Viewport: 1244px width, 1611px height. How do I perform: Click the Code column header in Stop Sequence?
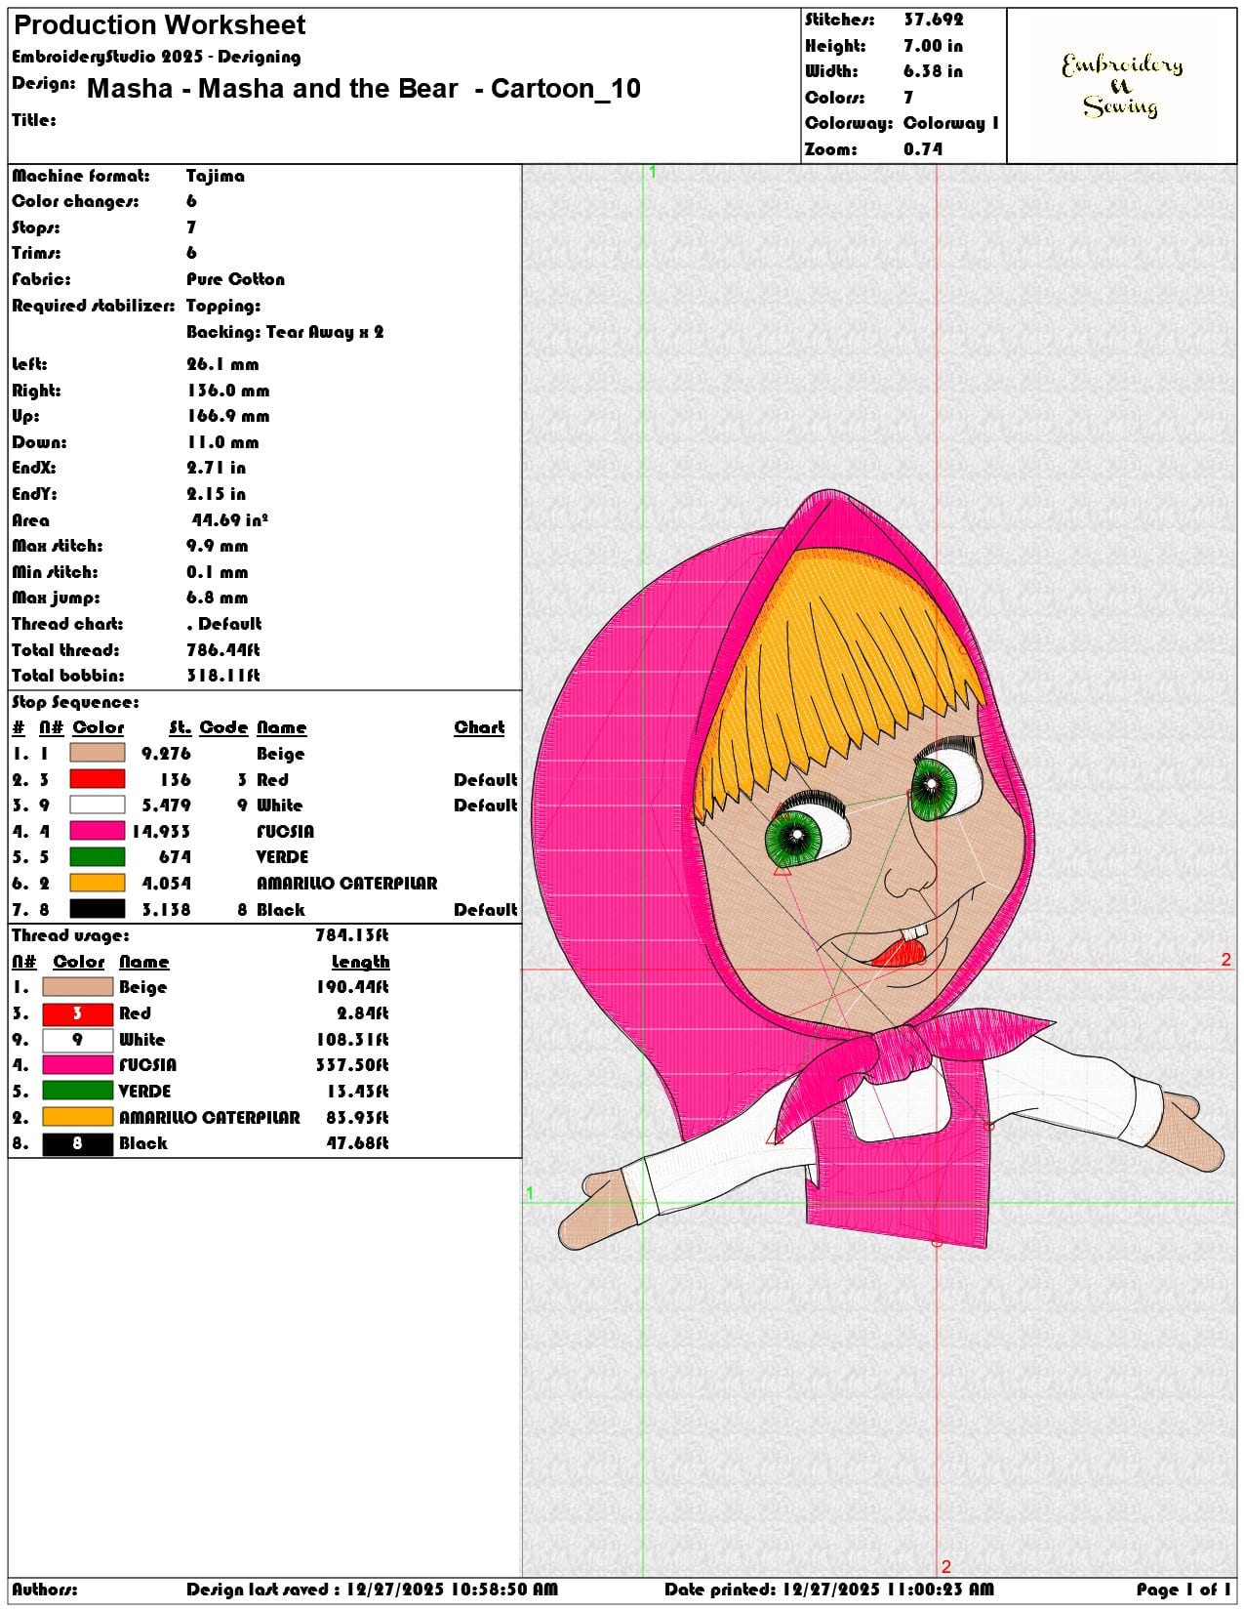coord(224,727)
